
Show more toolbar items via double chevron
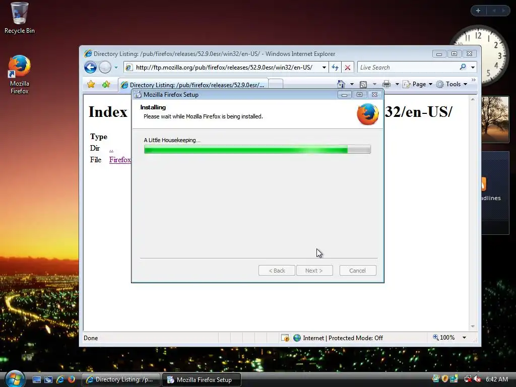pos(473,80)
